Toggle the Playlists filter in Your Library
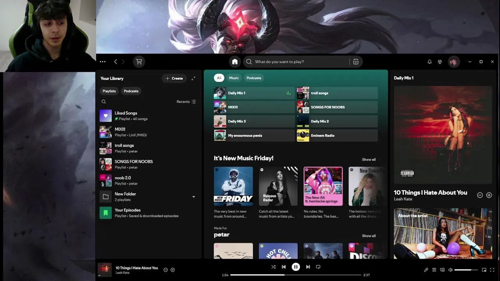The height and width of the screenshot is (281, 500). click(x=109, y=91)
